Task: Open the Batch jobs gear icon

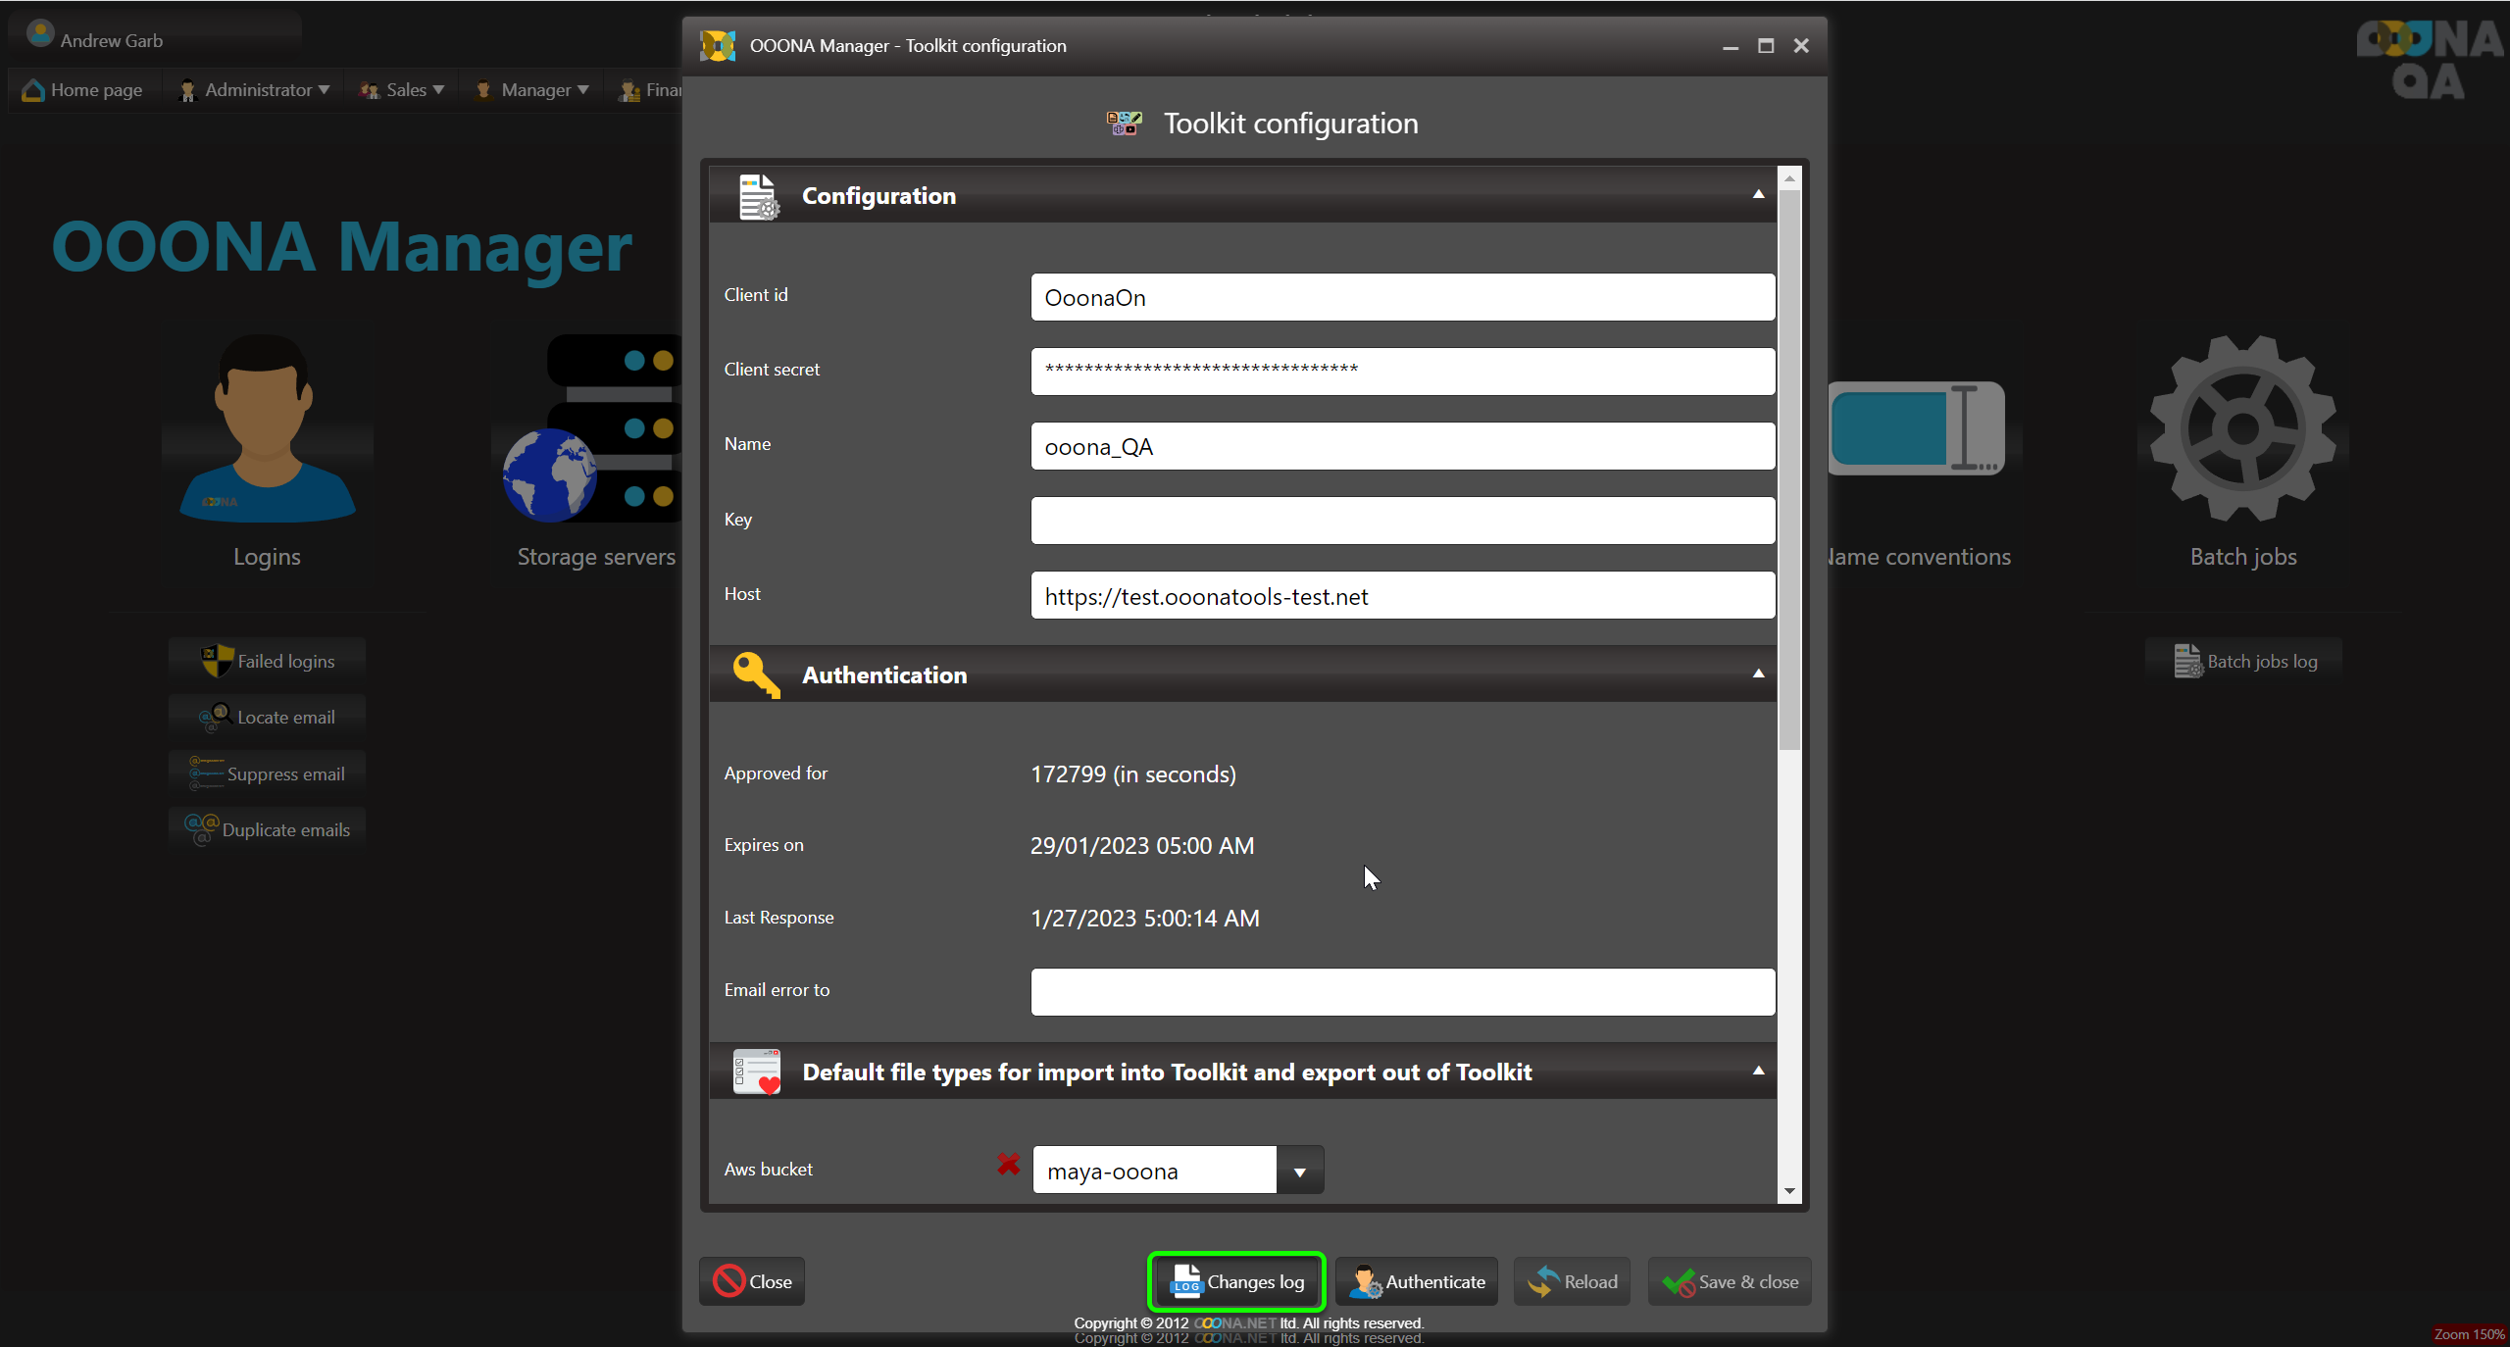Action: click(x=2242, y=428)
